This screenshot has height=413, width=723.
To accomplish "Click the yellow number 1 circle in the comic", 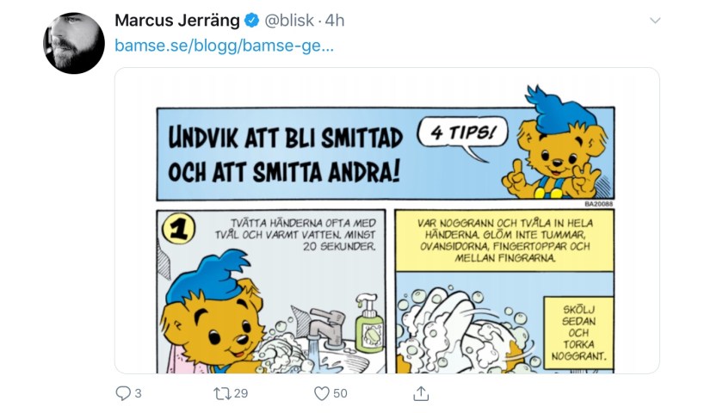I will pos(179,229).
